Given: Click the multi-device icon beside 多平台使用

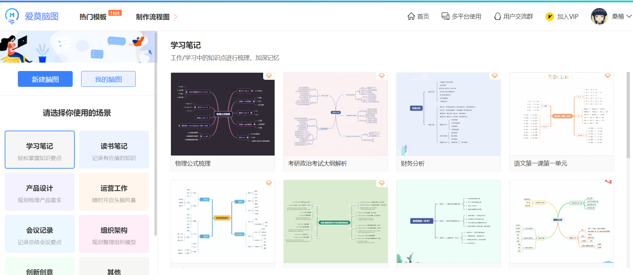Looking at the screenshot, I should click(x=445, y=16).
